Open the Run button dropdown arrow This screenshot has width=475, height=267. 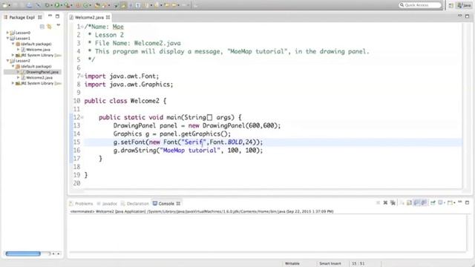(62, 5)
